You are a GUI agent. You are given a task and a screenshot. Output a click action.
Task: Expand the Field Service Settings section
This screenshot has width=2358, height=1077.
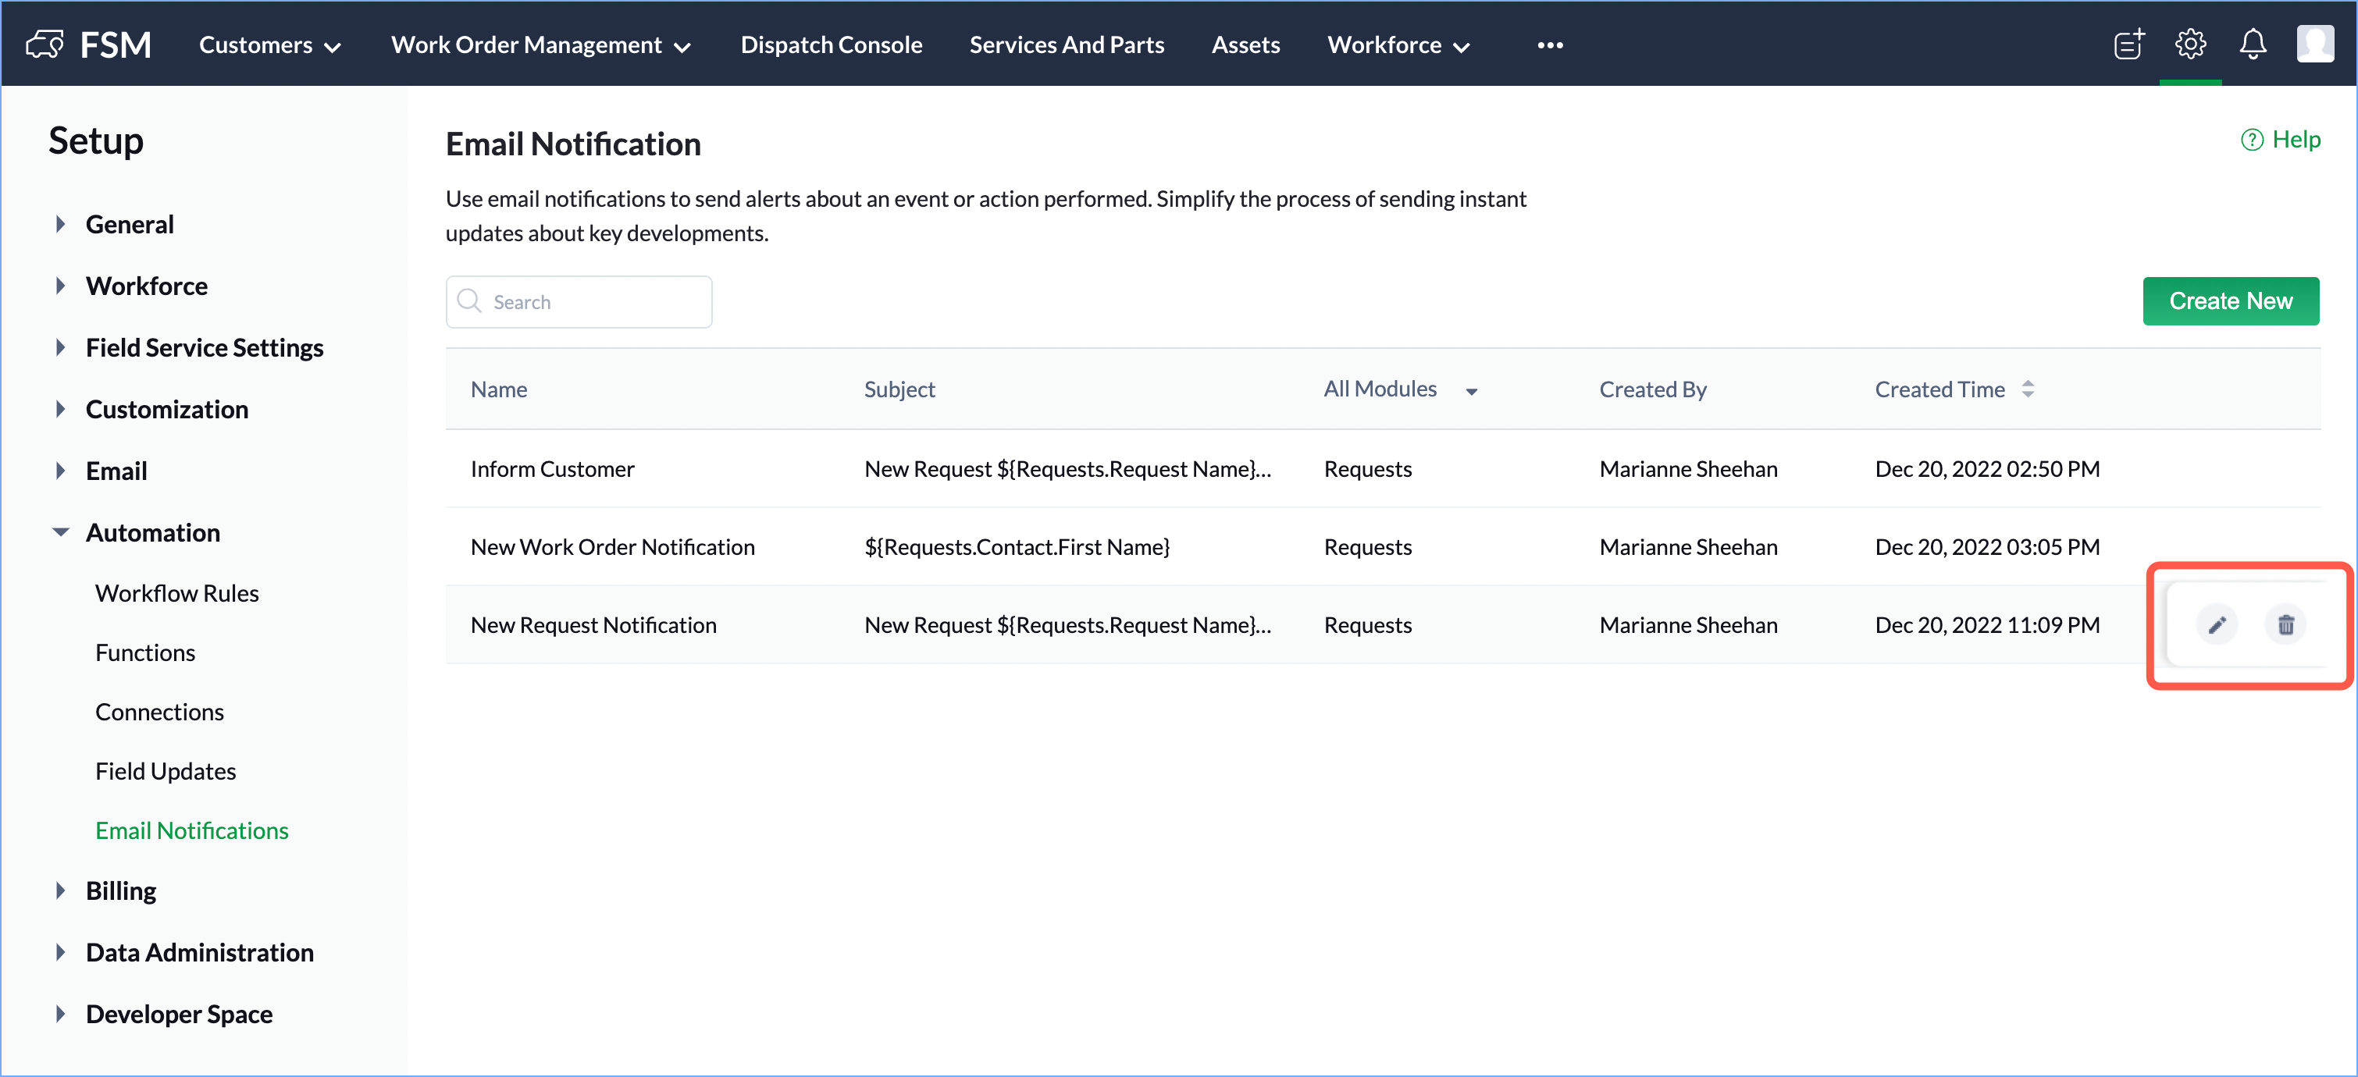coord(60,348)
